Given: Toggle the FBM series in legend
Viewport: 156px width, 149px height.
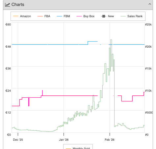Looking at the screenshot, I should (x=63, y=16).
